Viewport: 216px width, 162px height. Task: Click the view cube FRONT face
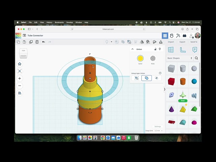(23, 56)
